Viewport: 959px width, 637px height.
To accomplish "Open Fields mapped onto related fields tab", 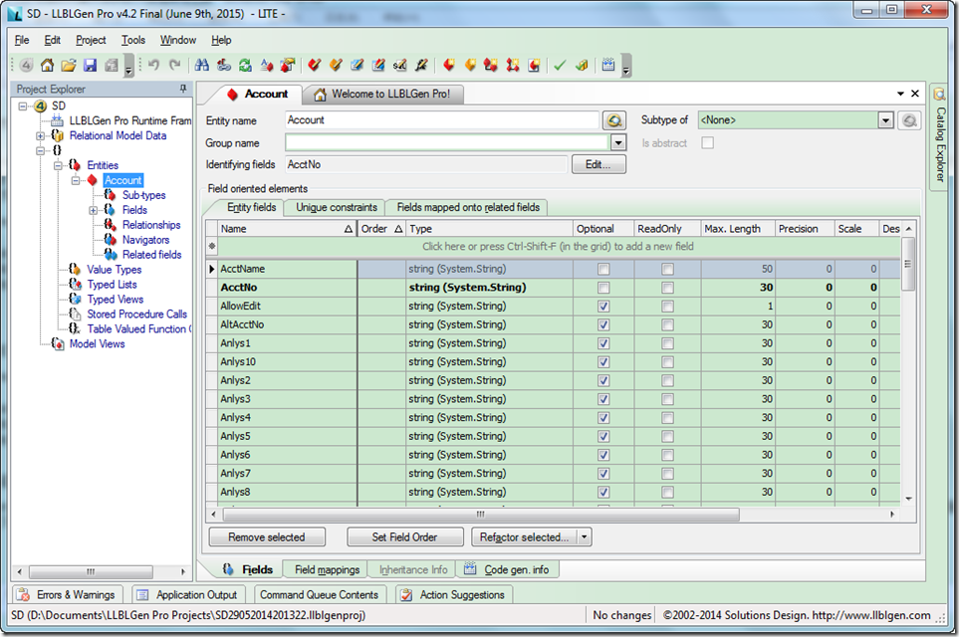I will 468,208.
